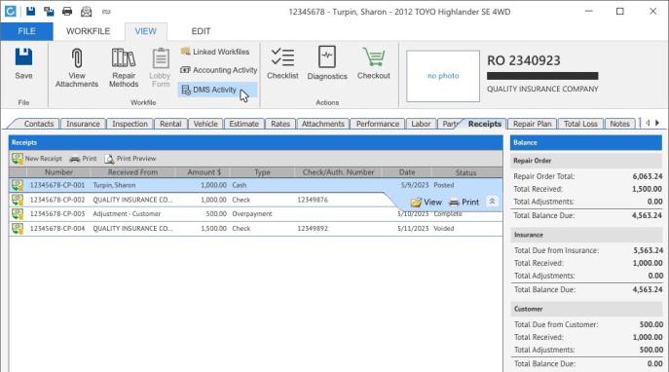This screenshot has height=372, width=669.
Task: Open the Receipts tab
Action: (485, 124)
